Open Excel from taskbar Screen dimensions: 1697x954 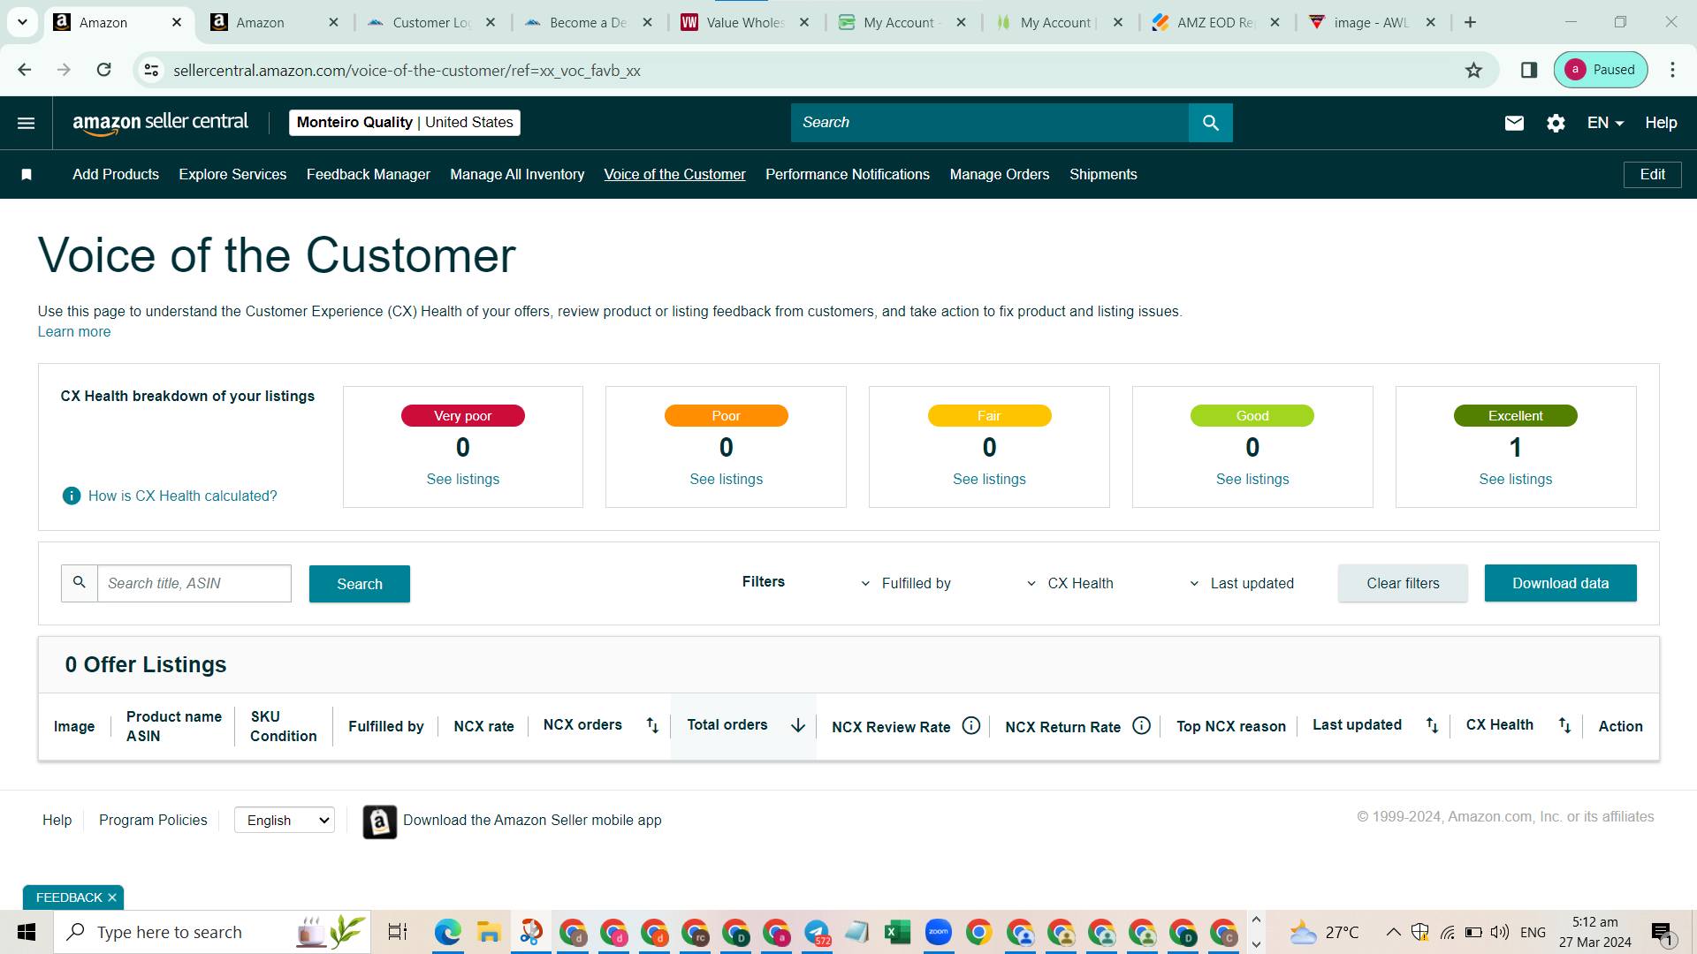[897, 932]
